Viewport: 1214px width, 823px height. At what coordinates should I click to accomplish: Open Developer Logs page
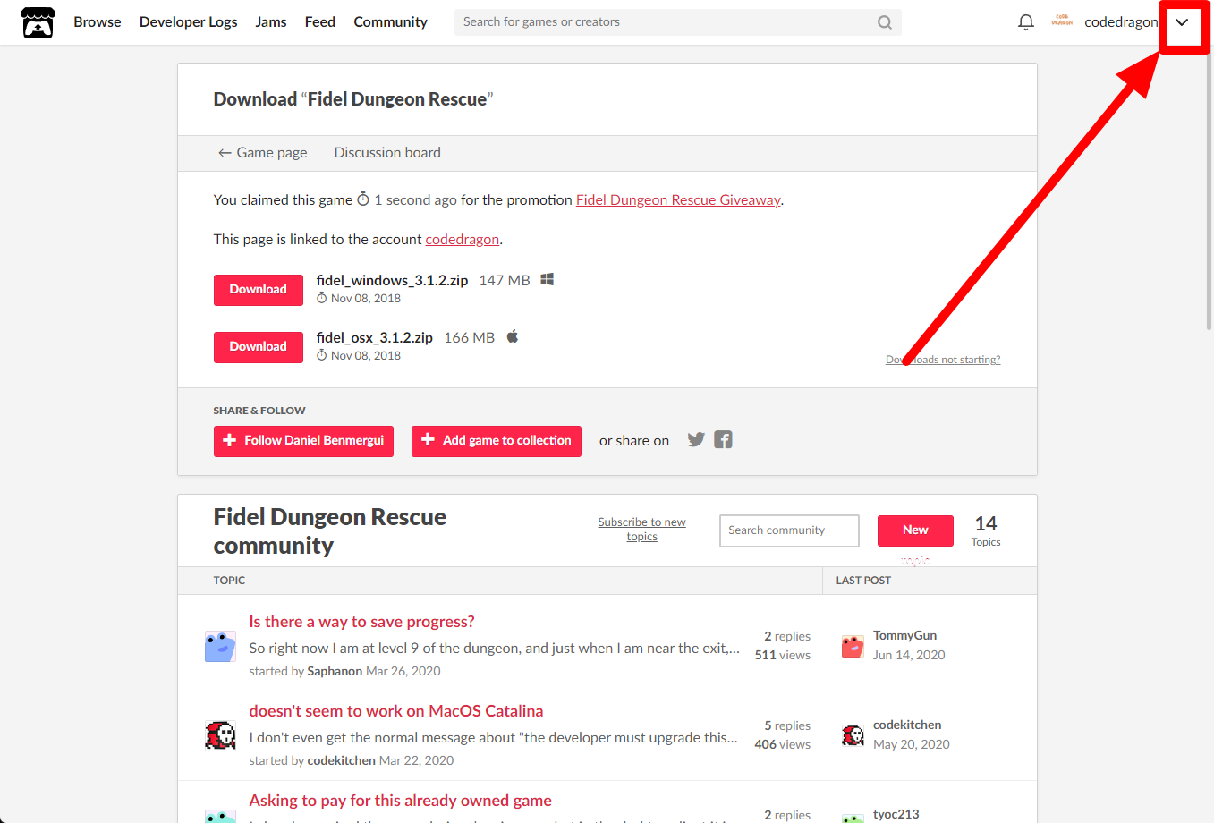click(x=188, y=22)
